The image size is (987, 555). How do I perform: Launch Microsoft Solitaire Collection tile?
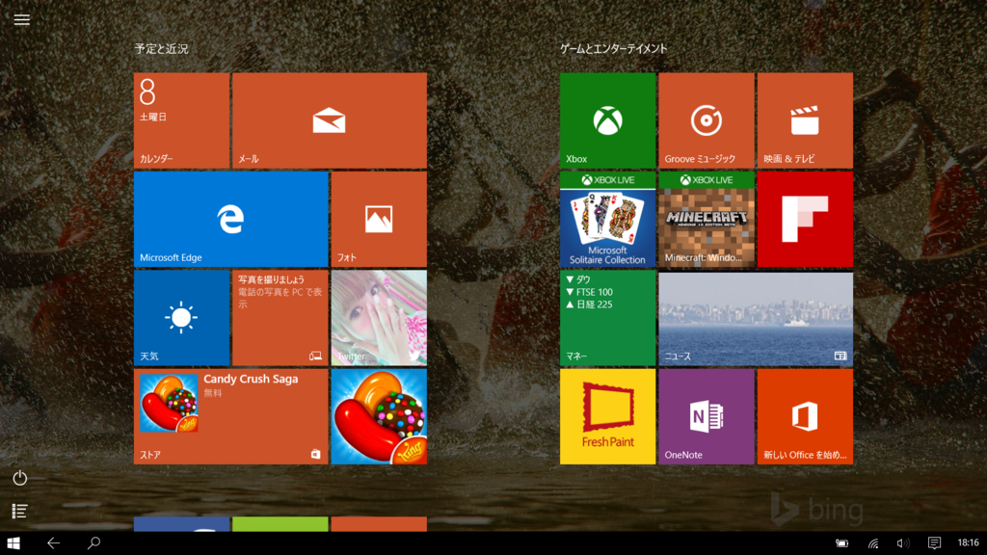(x=607, y=219)
